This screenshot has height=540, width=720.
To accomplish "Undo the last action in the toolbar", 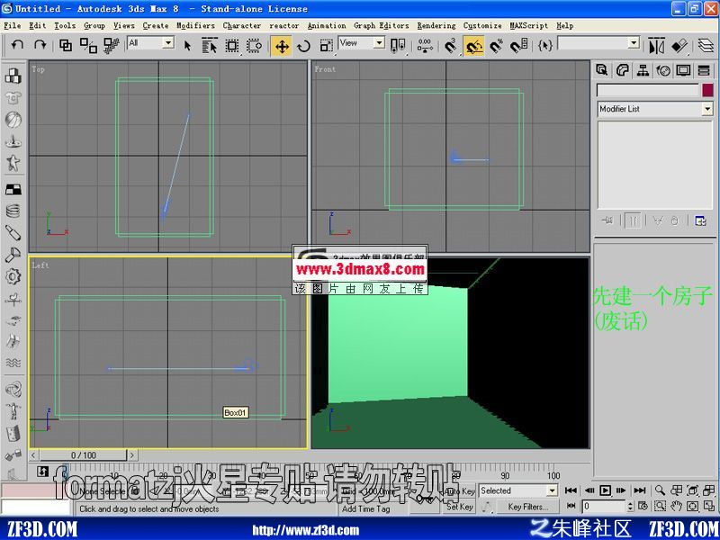I will 17,45.
